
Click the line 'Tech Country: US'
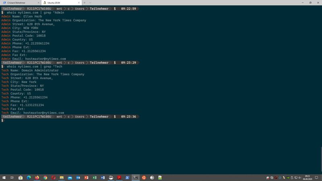(x=16, y=94)
